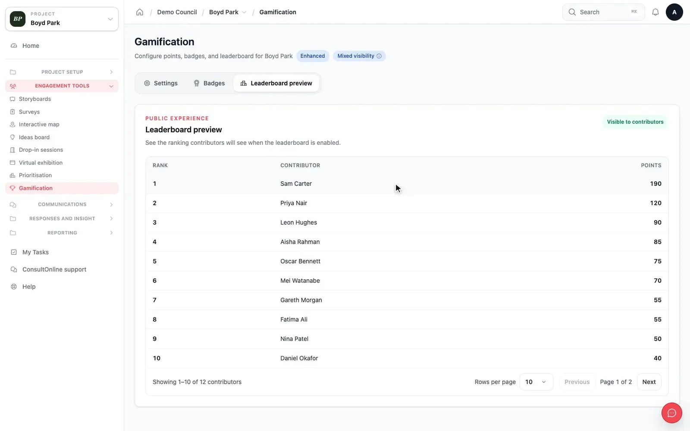
Task: Switch to the Settings tab
Action: pyautogui.click(x=161, y=83)
